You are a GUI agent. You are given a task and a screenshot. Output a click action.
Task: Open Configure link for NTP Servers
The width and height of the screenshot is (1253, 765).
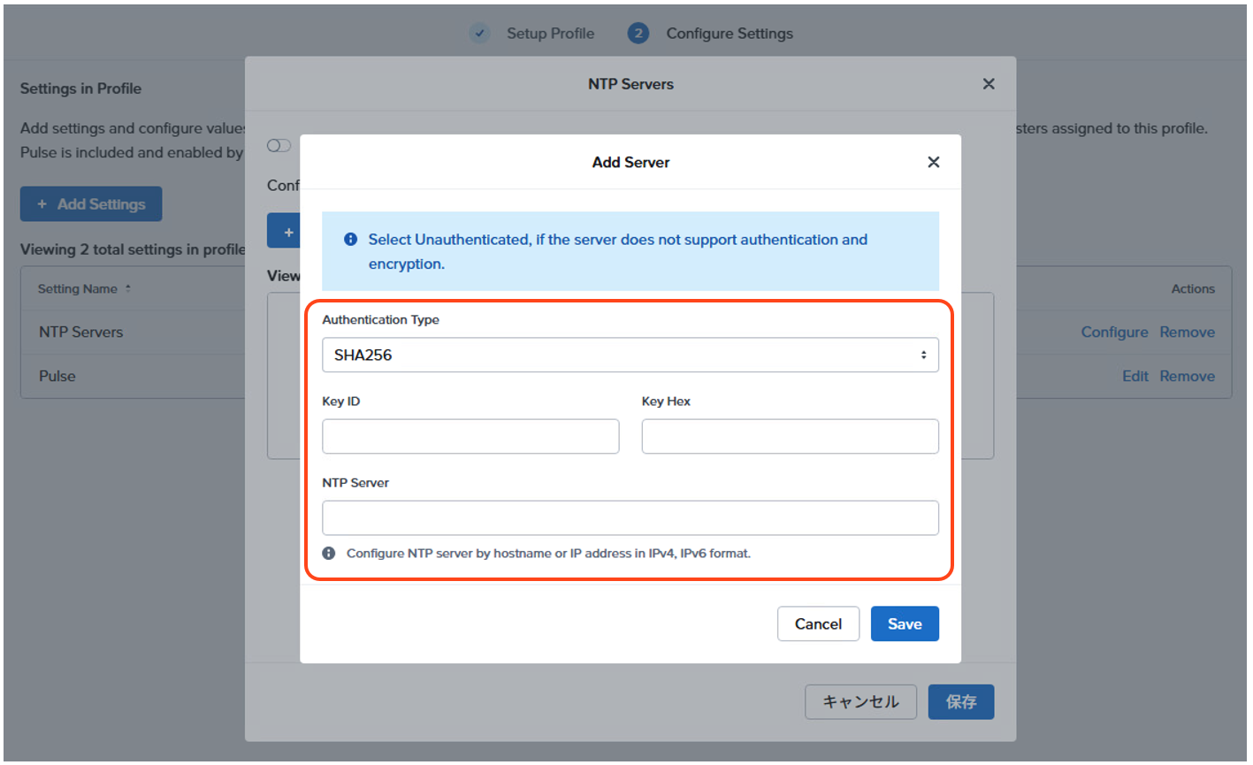coord(1113,333)
